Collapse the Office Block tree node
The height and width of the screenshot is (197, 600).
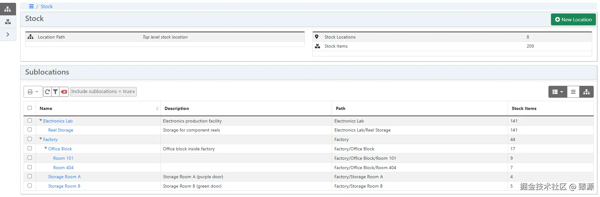(46, 148)
